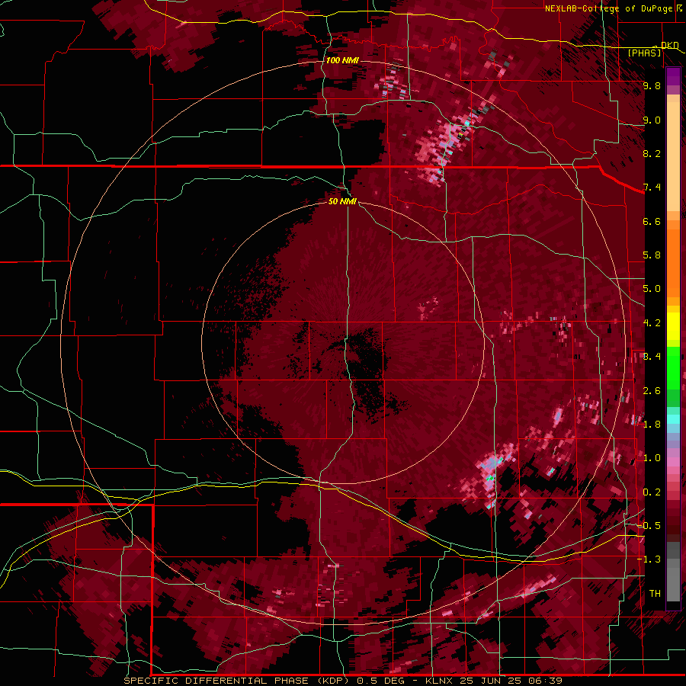Click the yellow segment of the color bar
This screenshot has width=686, height=686.
(673, 326)
